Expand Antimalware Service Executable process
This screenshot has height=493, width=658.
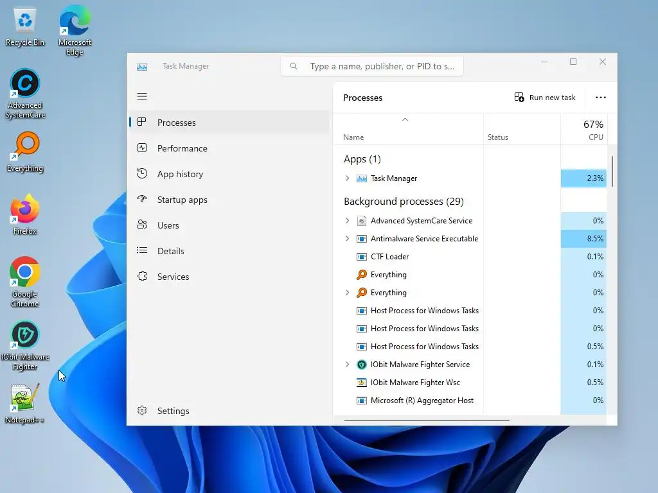coord(347,239)
